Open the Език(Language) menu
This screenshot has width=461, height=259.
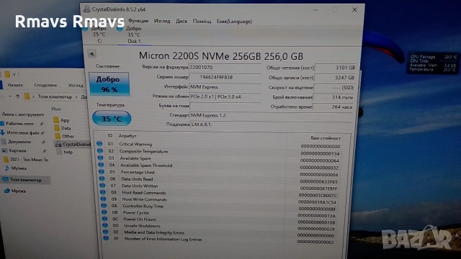point(234,22)
